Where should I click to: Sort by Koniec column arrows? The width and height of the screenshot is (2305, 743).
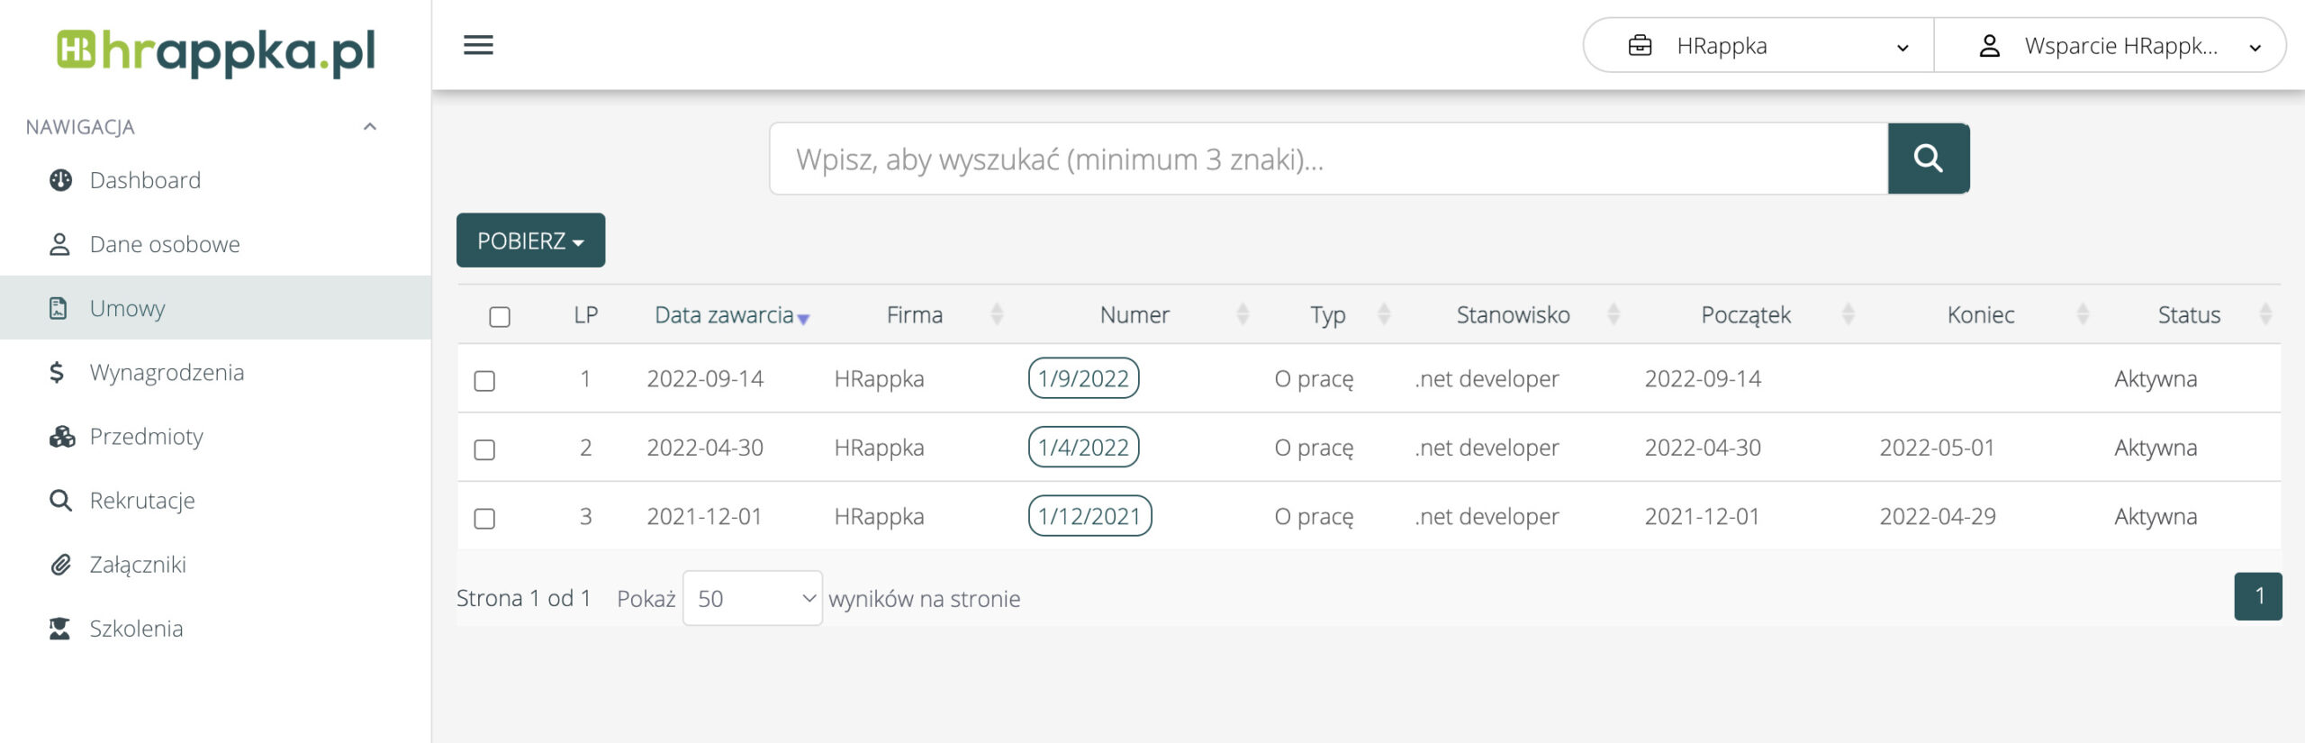pyautogui.click(x=2083, y=314)
